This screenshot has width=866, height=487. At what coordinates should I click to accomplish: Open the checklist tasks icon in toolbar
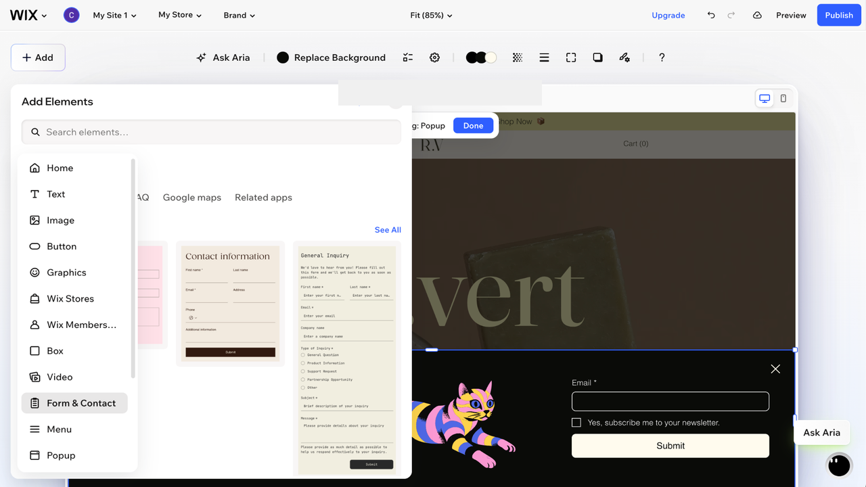(408, 57)
